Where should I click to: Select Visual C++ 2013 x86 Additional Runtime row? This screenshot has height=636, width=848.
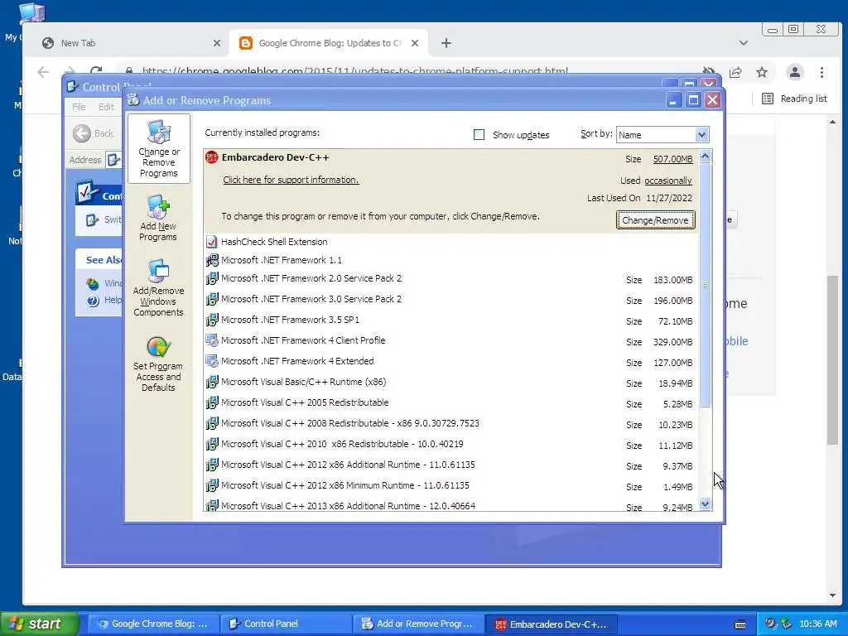coord(451,506)
